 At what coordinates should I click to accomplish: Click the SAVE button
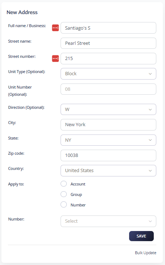coord(141,236)
